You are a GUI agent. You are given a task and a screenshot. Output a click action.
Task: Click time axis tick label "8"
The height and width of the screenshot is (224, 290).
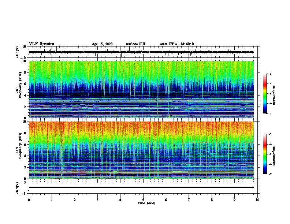click(x=212, y=200)
